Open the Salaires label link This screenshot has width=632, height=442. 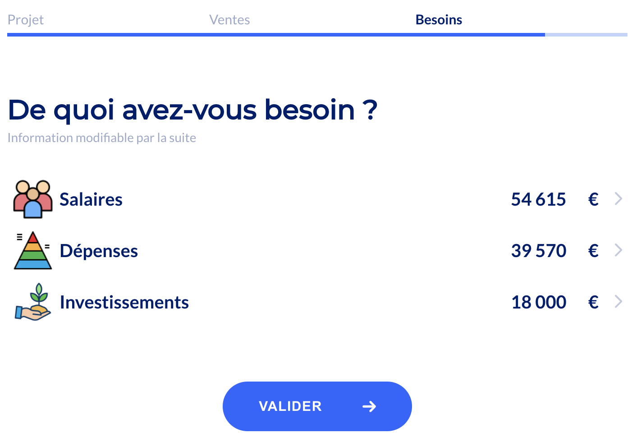click(x=91, y=199)
